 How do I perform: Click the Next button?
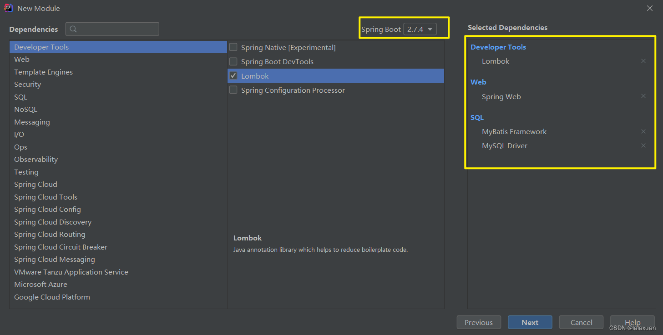(530, 322)
